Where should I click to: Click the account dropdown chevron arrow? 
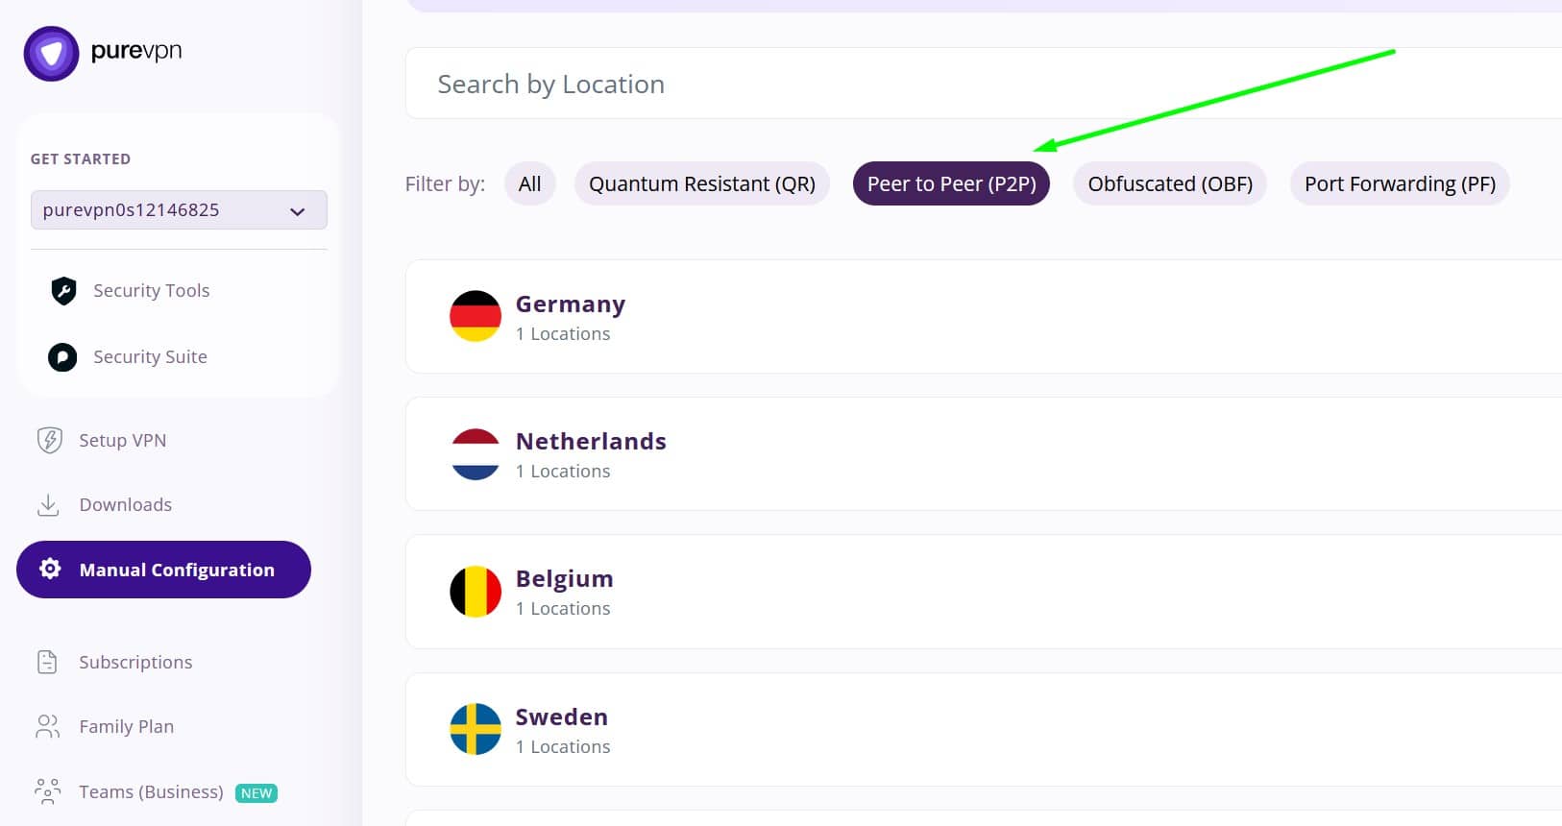298,211
